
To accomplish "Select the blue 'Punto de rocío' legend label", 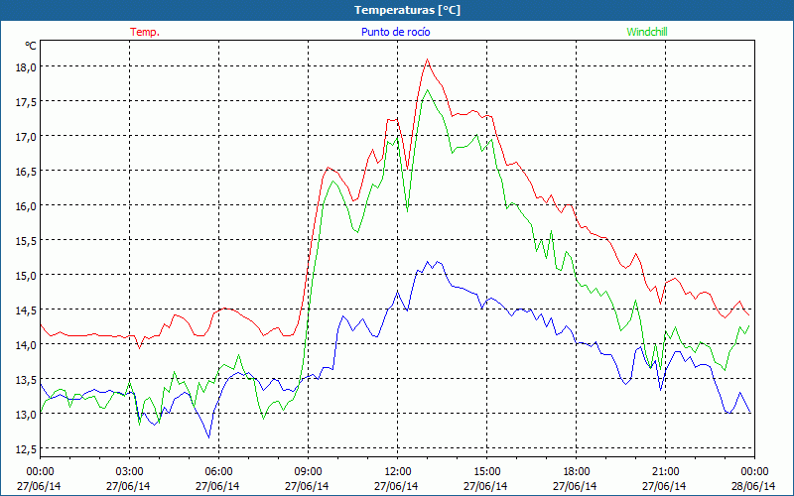I will 395,32.
